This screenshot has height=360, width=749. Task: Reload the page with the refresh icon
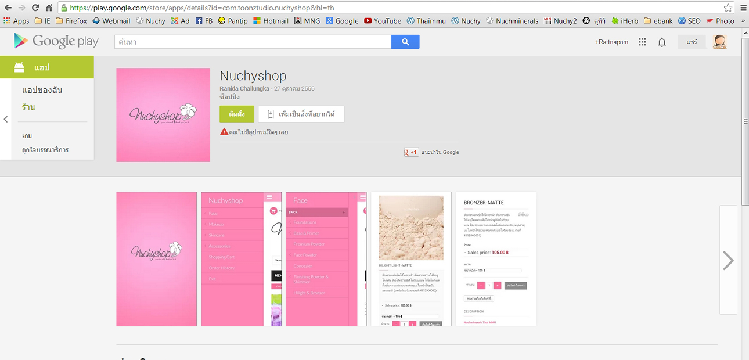point(35,8)
